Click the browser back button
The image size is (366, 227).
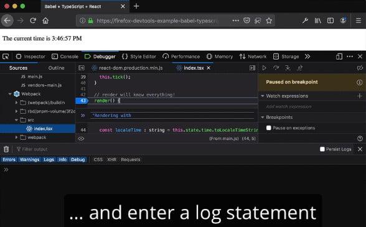click(x=7, y=21)
